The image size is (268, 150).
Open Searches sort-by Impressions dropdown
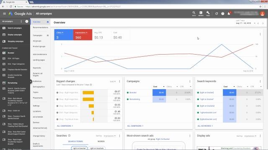[110, 136]
